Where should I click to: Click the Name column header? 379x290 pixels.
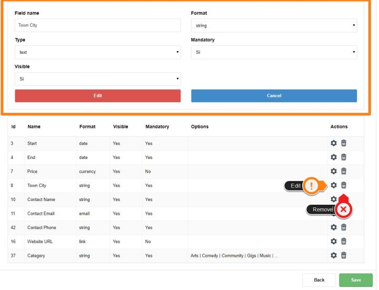[34, 127]
